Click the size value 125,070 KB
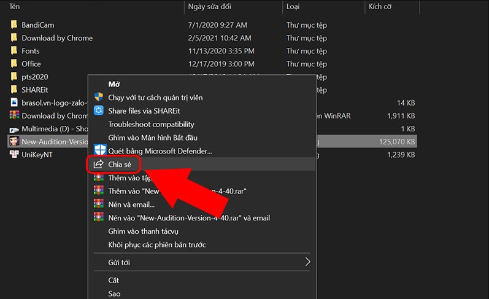The image size is (489, 299). click(397, 142)
